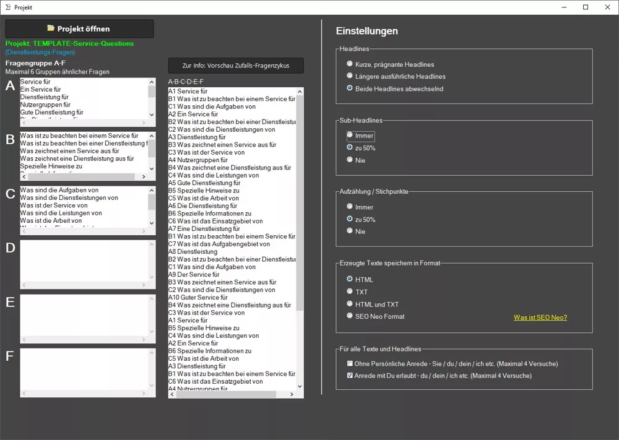
Task: Select preview line 'A8 Dienstleistung'
Action: click(x=193, y=251)
